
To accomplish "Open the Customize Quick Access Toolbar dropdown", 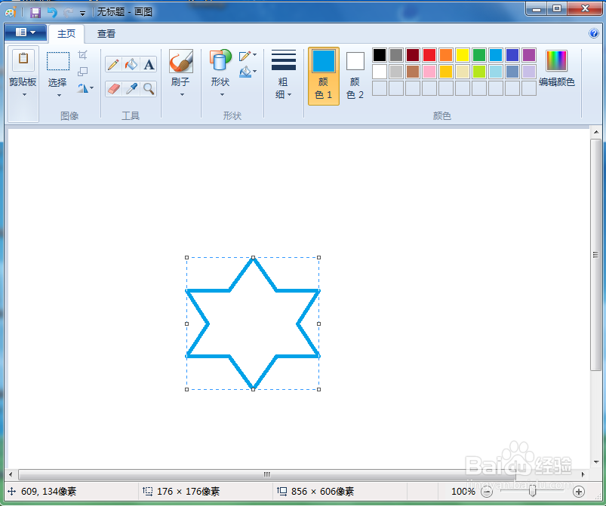I will (x=82, y=14).
